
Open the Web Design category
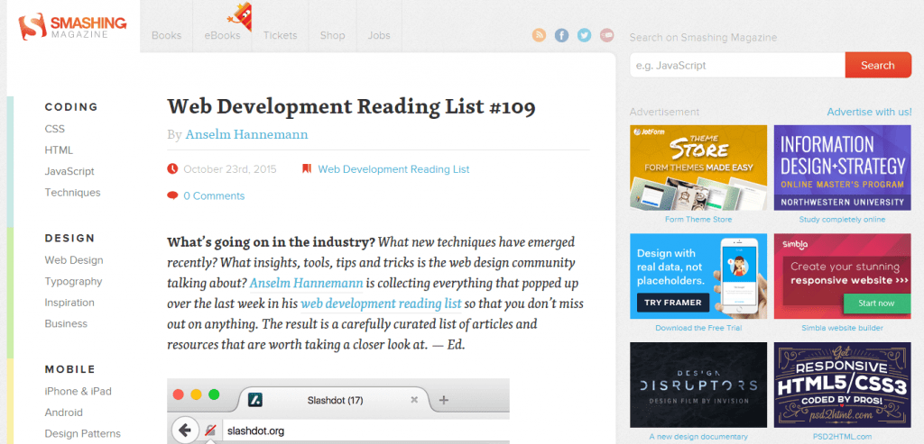point(74,260)
